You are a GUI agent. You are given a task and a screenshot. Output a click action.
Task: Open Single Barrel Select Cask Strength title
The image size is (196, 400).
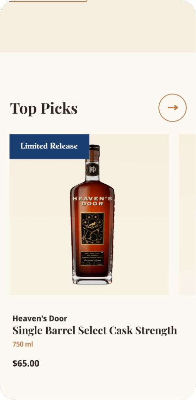click(95, 330)
